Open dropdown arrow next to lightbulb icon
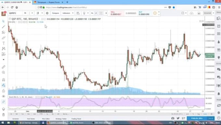 88,13
